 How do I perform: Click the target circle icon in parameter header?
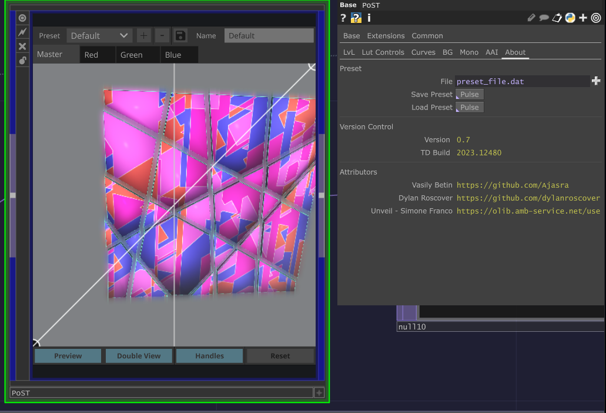click(x=597, y=18)
